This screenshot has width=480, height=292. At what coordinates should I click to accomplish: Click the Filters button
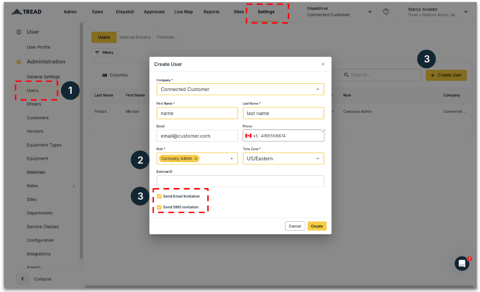(x=104, y=53)
